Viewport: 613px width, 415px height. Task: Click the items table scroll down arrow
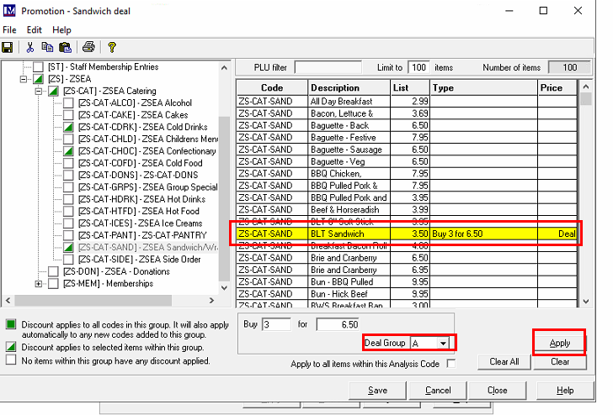click(x=586, y=301)
